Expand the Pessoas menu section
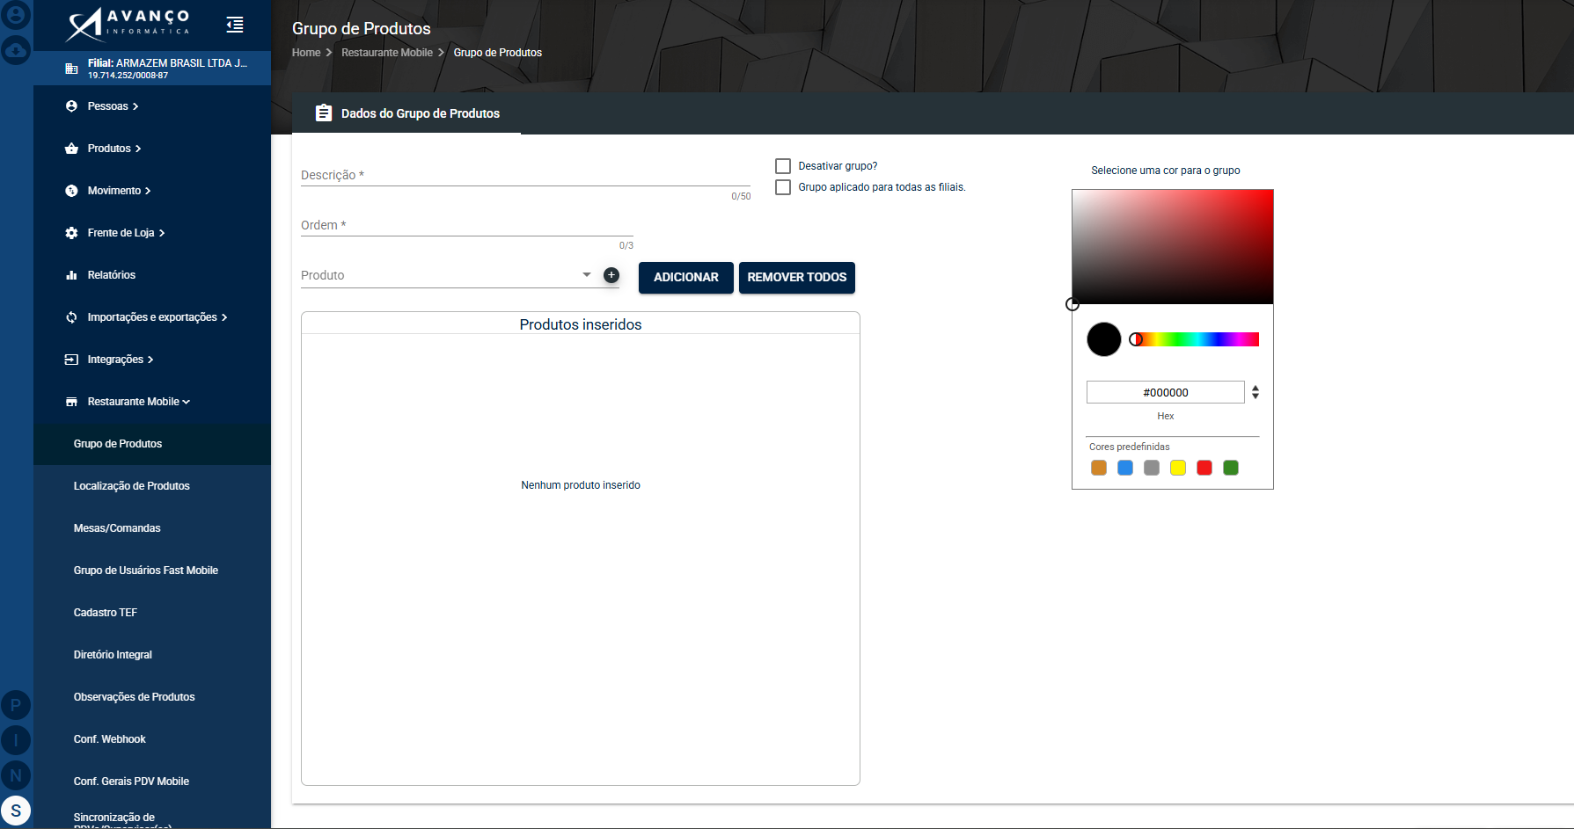 point(113,106)
